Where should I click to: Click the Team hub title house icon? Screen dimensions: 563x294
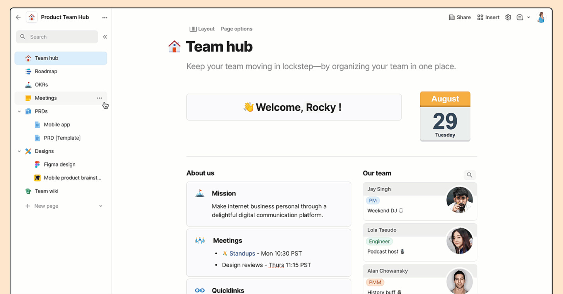tap(174, 47)
